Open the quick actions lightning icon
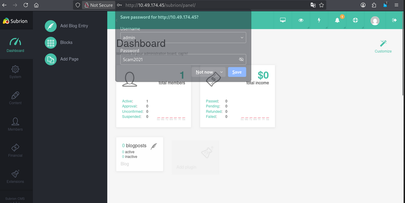The image size is (405, 203). 319,20
